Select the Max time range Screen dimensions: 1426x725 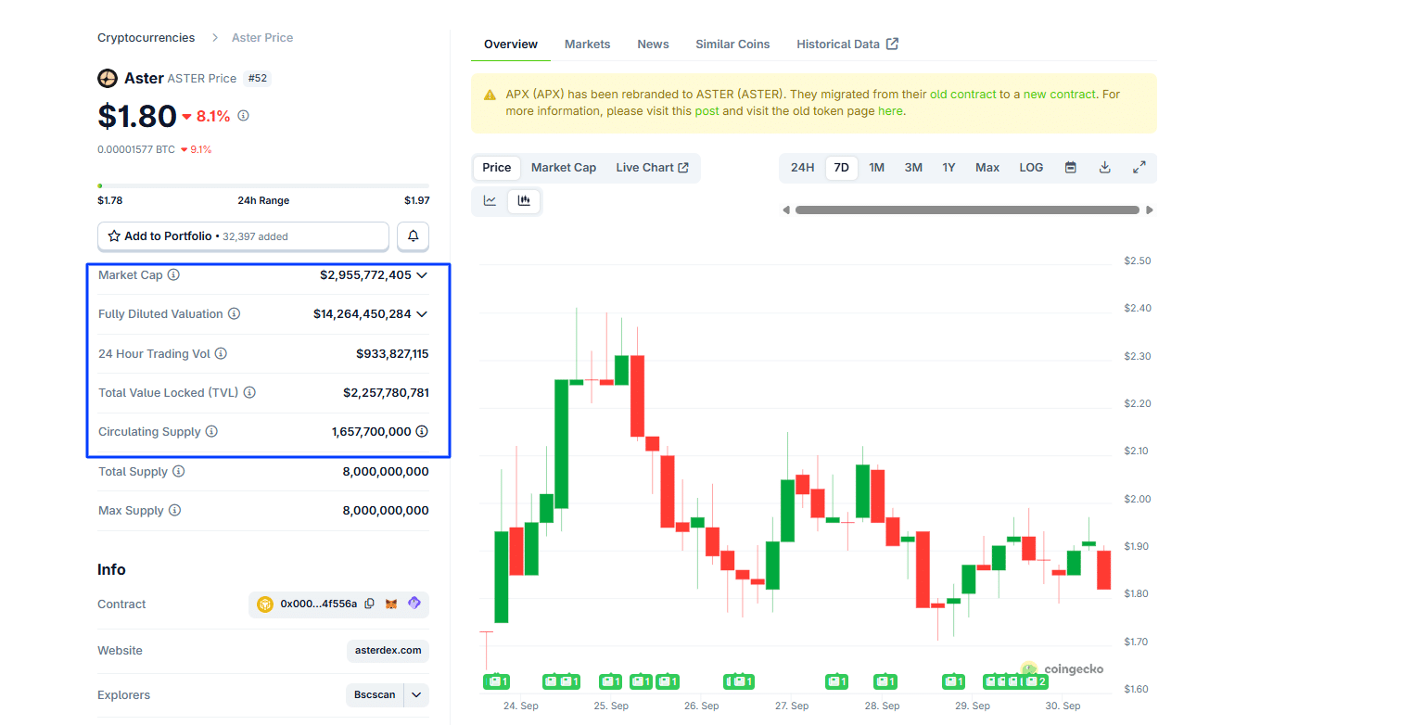pos(987,168)
